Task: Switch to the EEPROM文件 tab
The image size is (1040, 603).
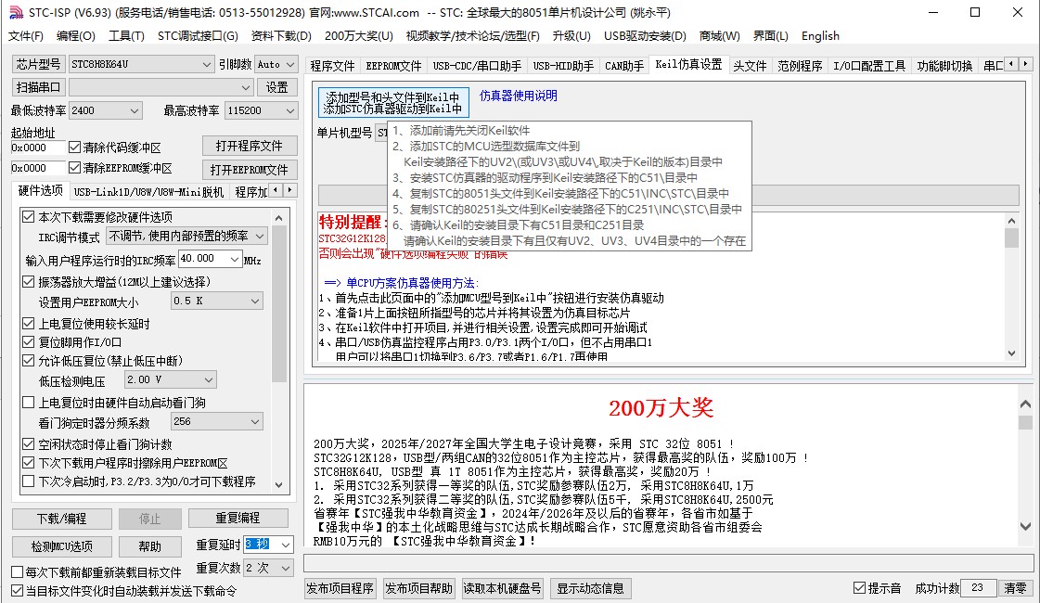Action: coord(393,66)
